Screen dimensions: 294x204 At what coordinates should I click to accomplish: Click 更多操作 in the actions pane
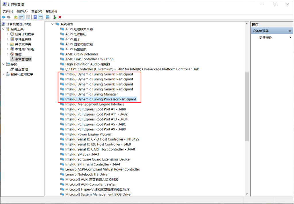click(266, 37)
